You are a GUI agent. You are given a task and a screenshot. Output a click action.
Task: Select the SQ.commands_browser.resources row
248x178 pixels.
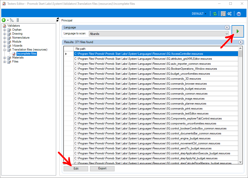tap(156, 84)
